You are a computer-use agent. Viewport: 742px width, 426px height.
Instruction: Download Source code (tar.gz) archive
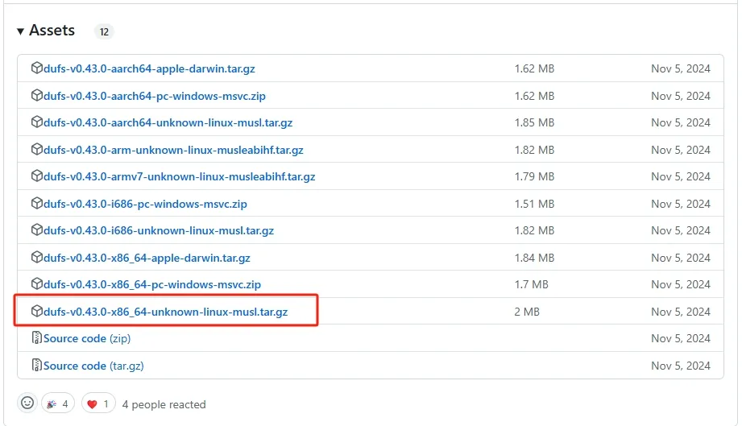point(93,366)
